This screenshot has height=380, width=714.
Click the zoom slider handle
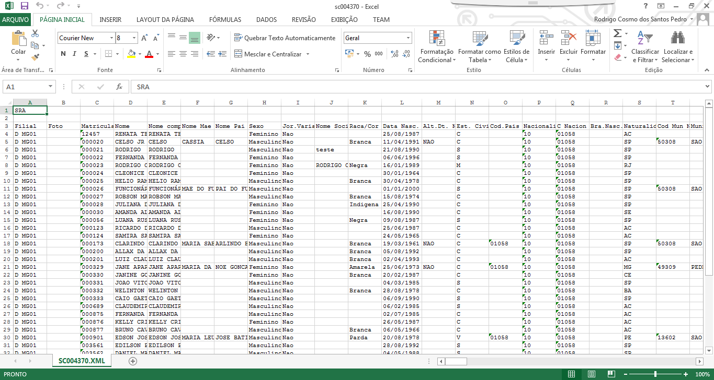(655, 374)
